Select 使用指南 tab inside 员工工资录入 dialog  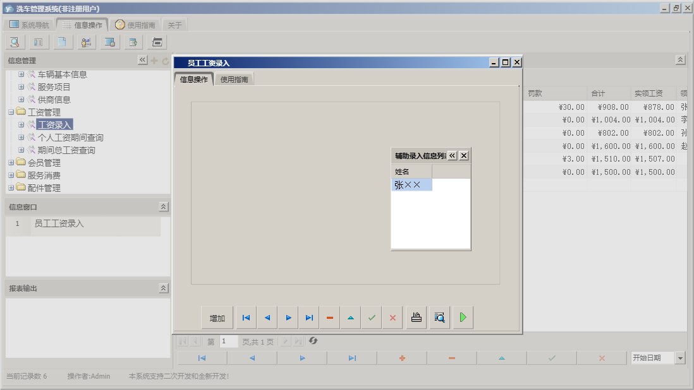click(234, 80)
